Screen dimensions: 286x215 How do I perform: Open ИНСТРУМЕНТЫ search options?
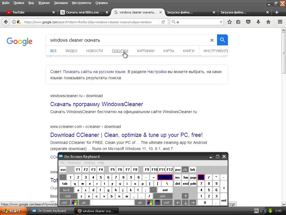[x=216, y=51]
